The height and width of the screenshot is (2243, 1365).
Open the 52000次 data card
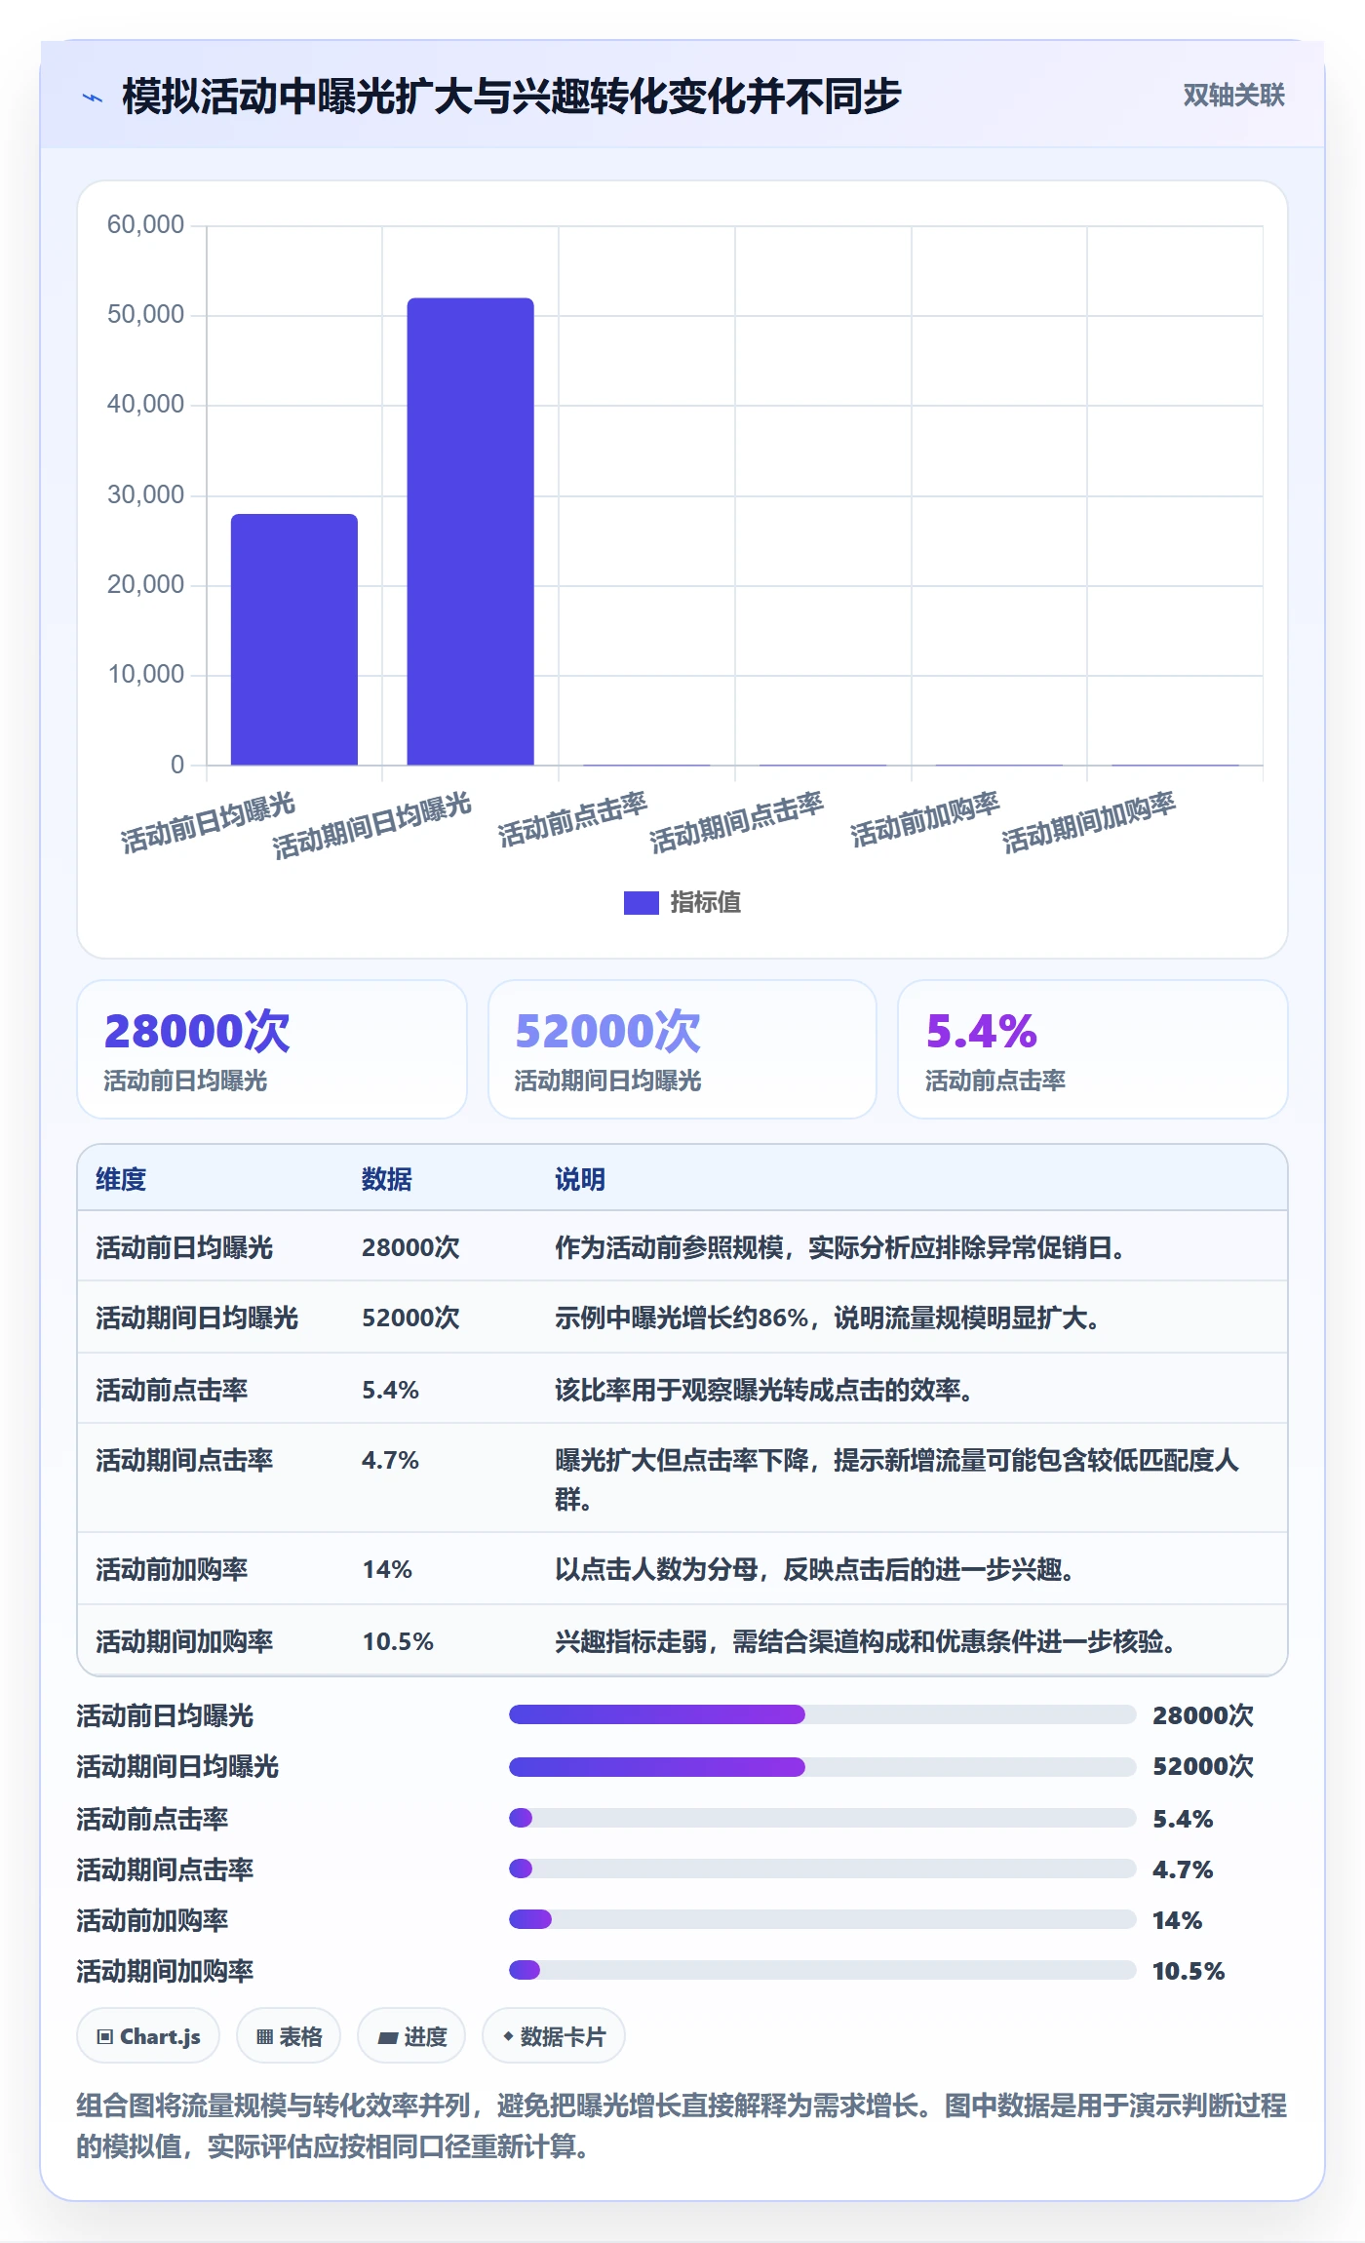pos(682,1048)
